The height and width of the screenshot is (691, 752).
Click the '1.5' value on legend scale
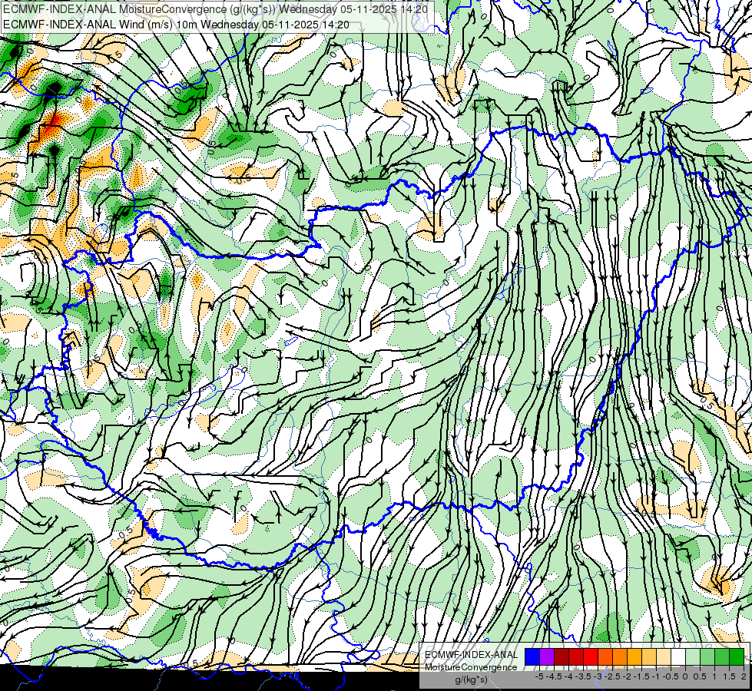(x=728, y=676)
